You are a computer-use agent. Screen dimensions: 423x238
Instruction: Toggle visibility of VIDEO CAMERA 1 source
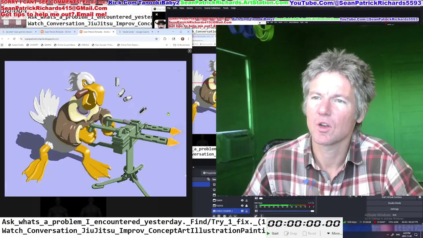pos(242,211)
